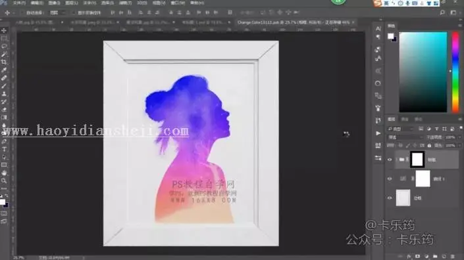
Task: Open the workspace switcher icon
Action: pos(453,12)
